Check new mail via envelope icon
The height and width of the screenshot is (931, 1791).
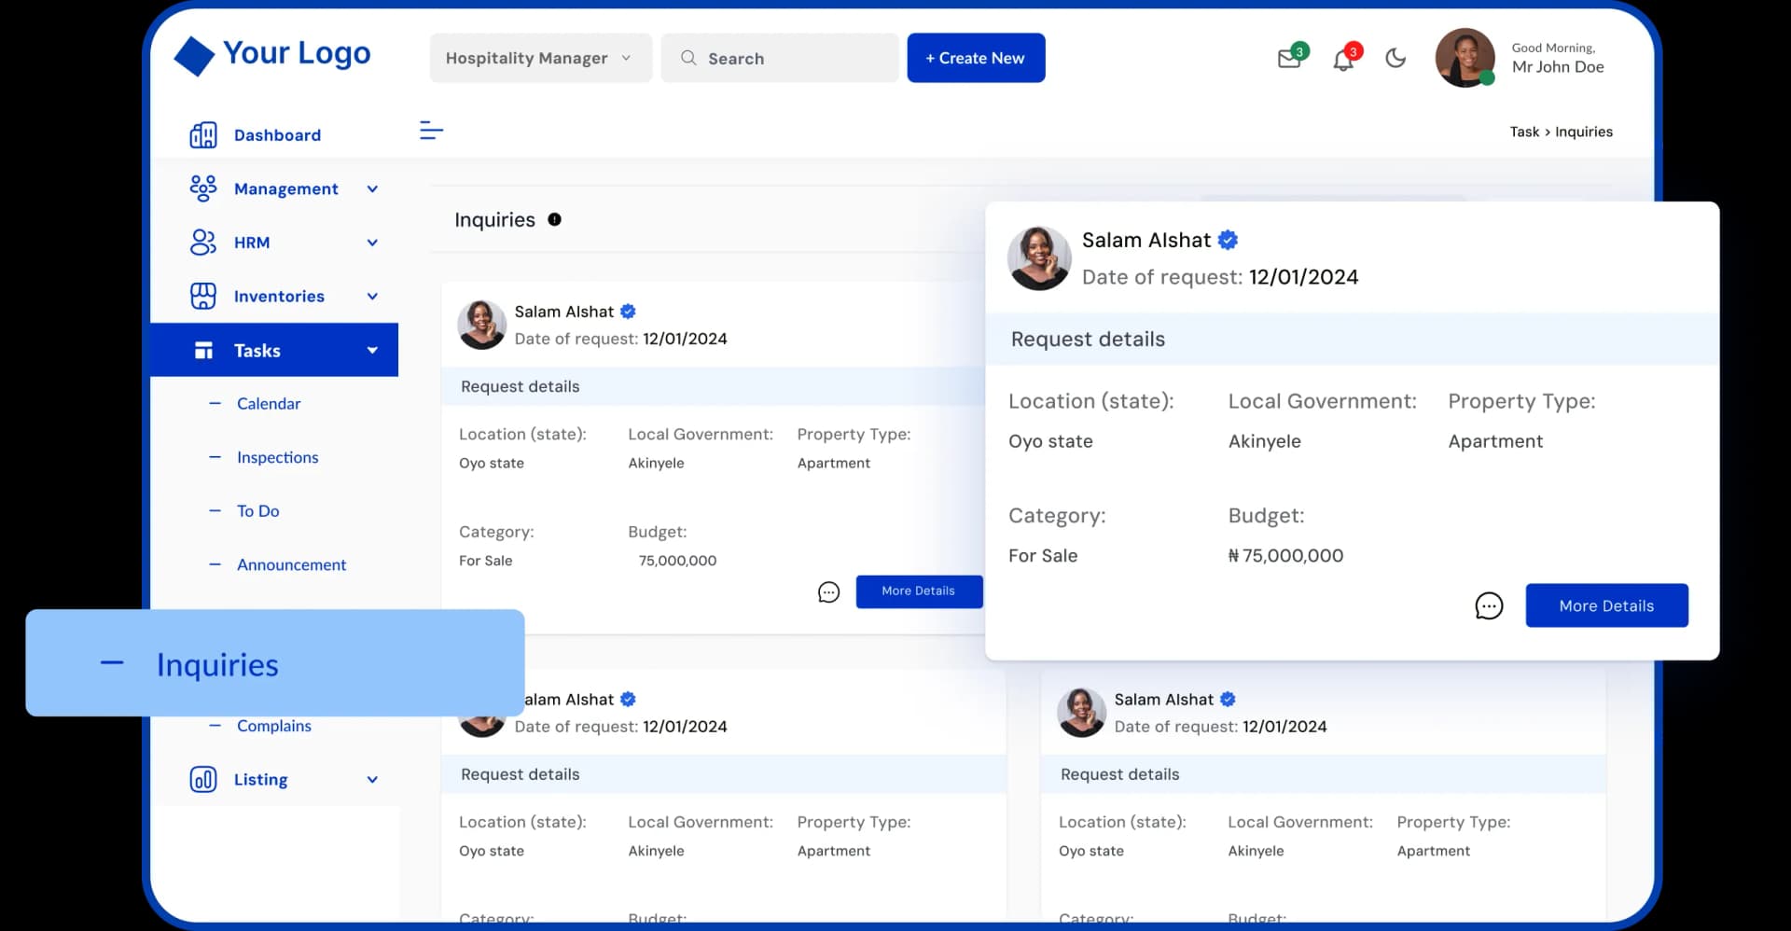click(1290, 58)
